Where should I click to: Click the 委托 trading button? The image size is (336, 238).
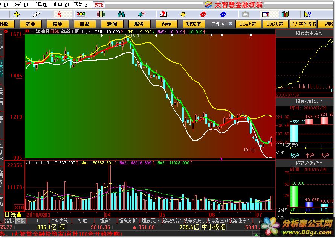point(99,5)
